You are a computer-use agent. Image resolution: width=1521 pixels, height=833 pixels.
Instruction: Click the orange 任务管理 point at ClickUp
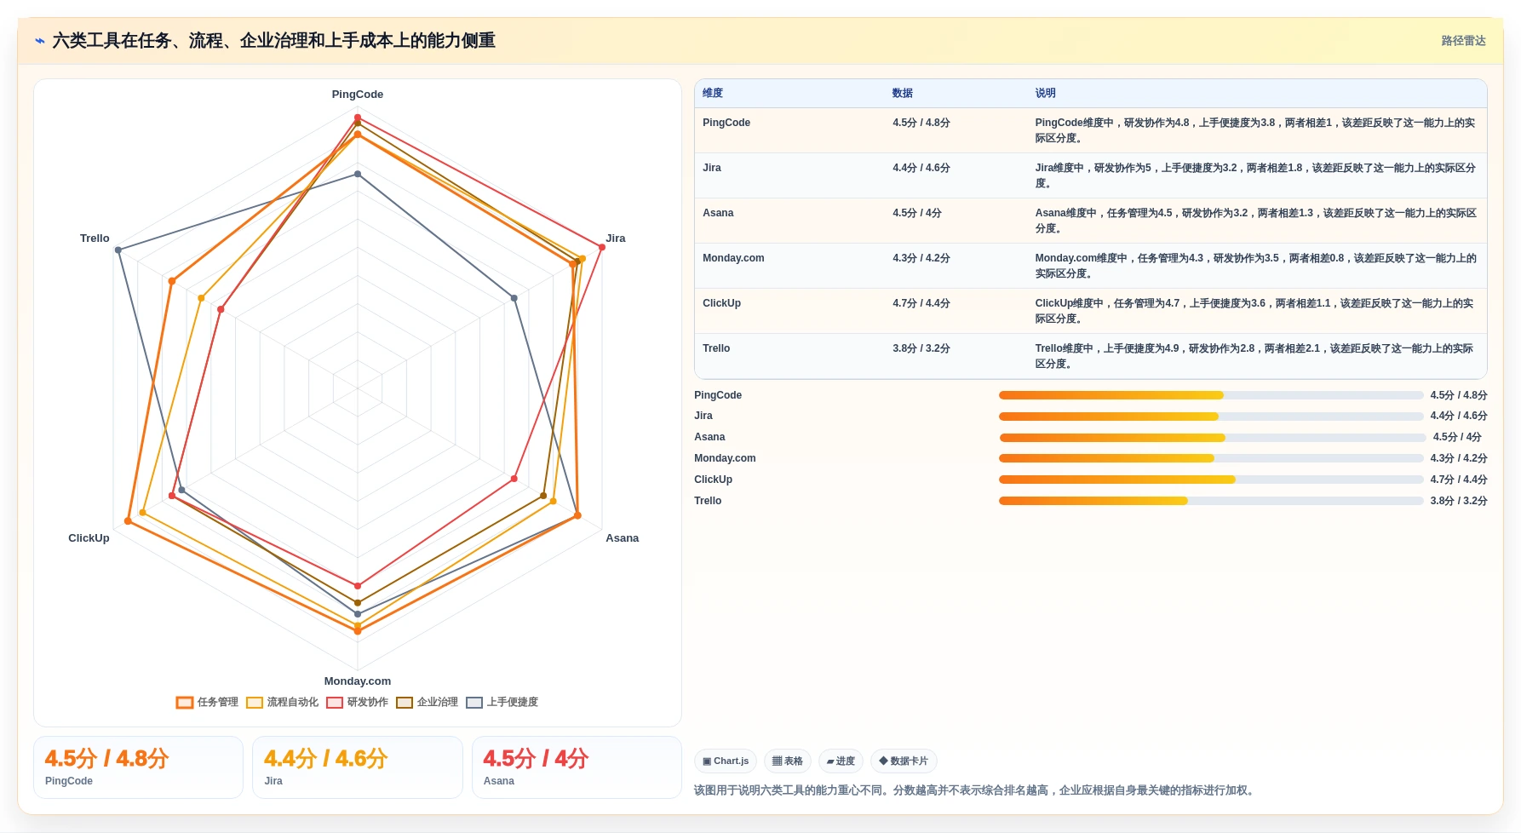pos(129,520)
